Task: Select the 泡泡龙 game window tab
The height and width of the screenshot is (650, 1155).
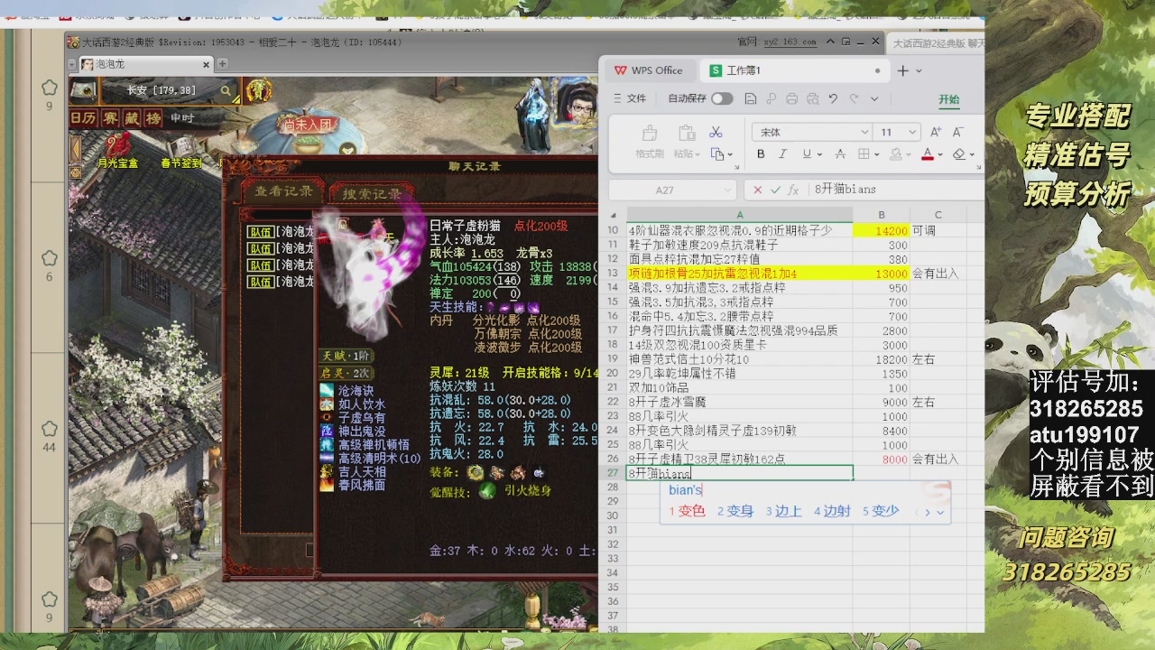Action: pyautogui.click(x=144, y=64)
